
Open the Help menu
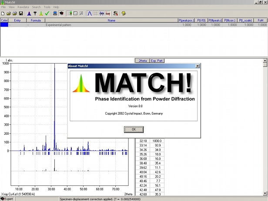click(56, 7)
